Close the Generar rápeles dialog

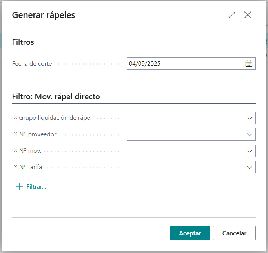pos(248,15)
